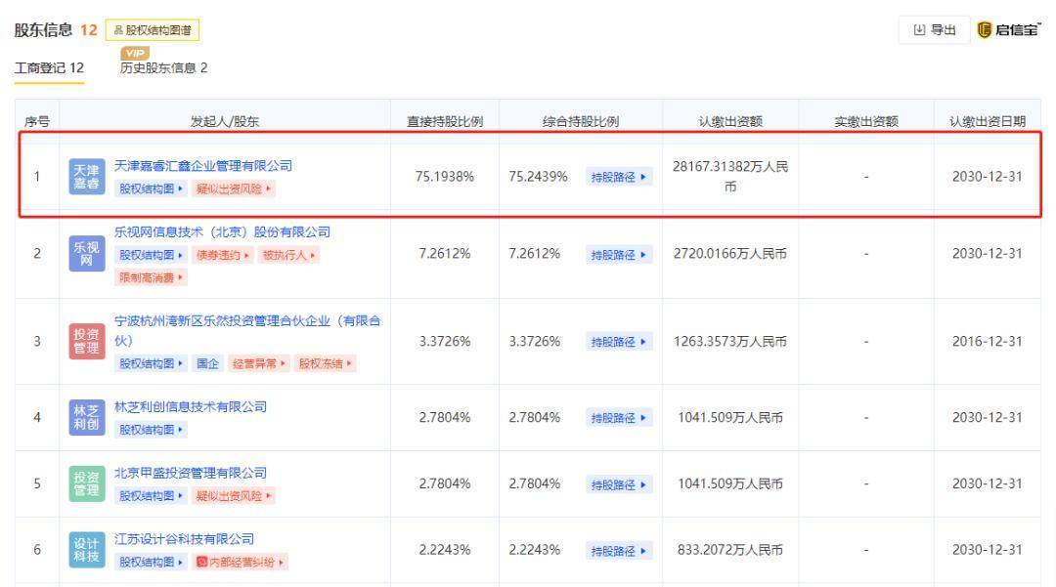Open the 股权结构图谱 equity chart button
1056x587 pixels.
click(x=153, y=30)
